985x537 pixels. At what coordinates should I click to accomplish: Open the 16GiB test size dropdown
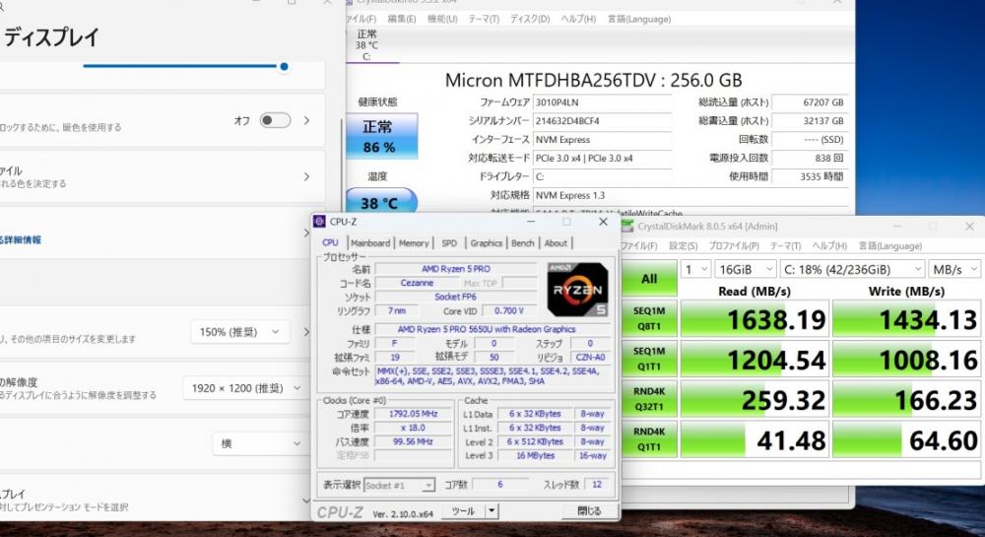click(x=746, y=269)
